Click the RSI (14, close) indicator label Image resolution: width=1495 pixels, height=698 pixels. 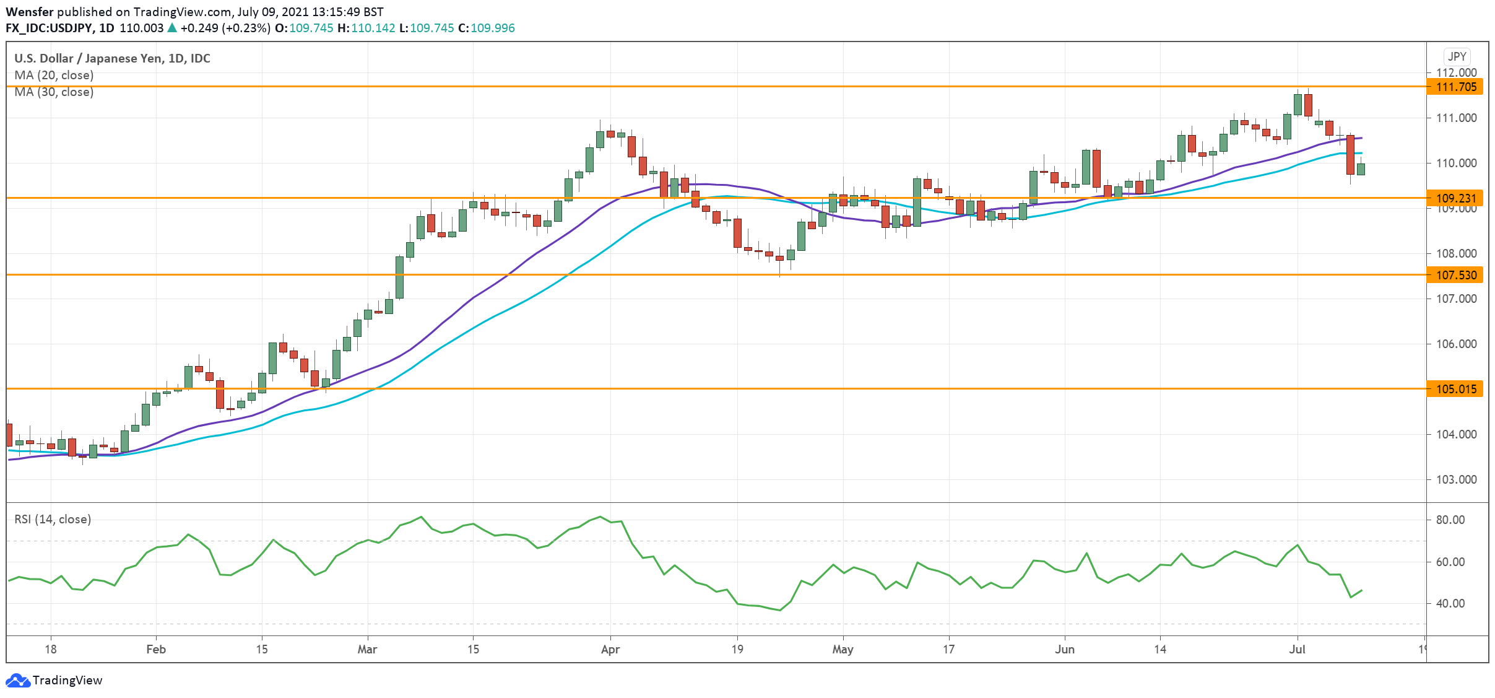[x=53, y=519]
